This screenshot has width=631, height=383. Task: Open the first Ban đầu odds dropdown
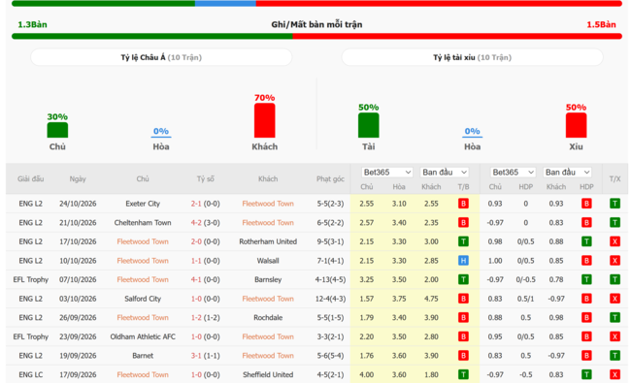445,173
